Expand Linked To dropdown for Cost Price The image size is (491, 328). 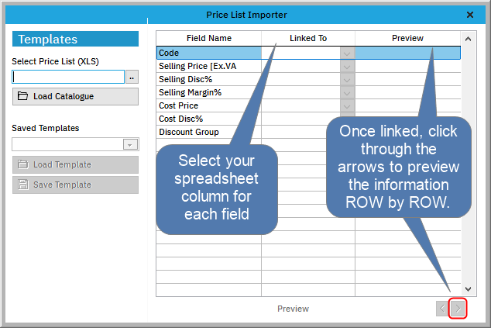(x=347, y=106)
